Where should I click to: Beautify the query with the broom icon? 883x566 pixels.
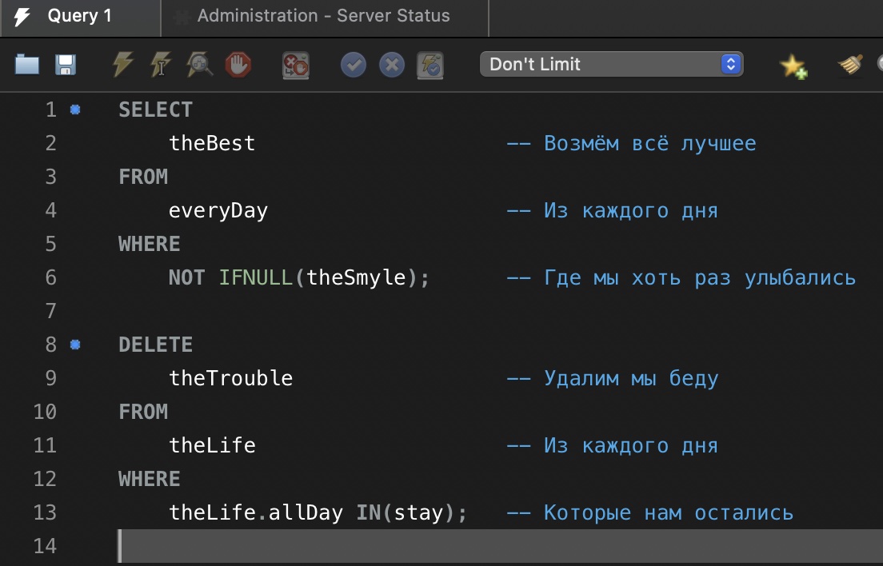point(850,65)
